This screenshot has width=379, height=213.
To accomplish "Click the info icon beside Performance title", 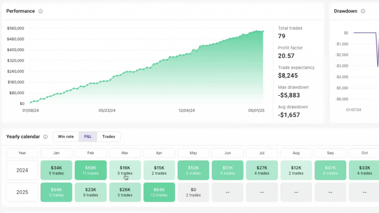I will [x=41, y=11].
